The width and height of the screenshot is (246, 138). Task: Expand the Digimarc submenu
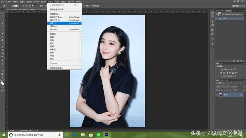coord(64,63)
